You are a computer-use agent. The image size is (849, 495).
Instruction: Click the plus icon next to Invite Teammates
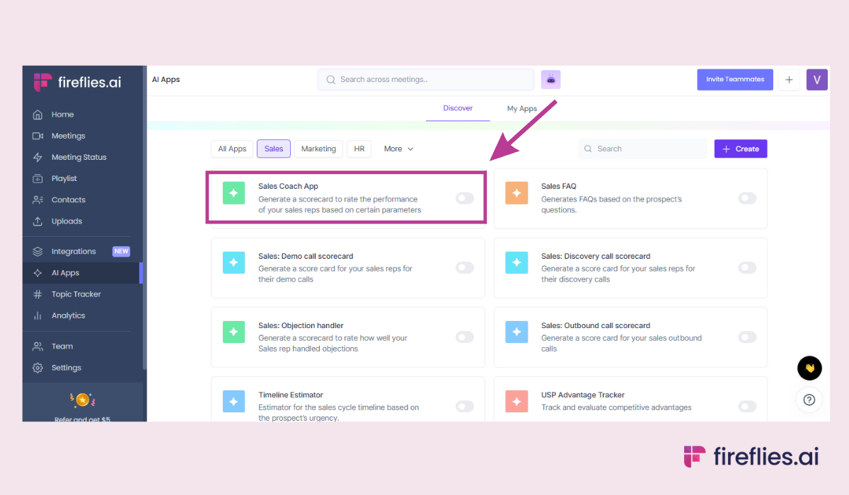(x=789, y=80)
